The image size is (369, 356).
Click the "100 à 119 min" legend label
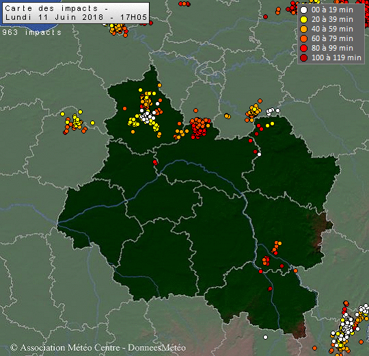click(336, 58)
